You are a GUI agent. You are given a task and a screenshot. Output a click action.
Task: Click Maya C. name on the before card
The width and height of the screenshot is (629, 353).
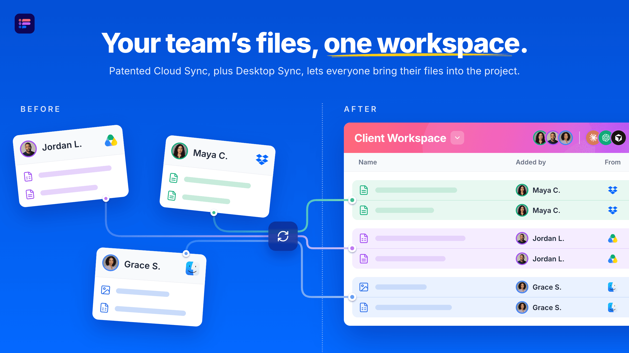tap(210, 154)
